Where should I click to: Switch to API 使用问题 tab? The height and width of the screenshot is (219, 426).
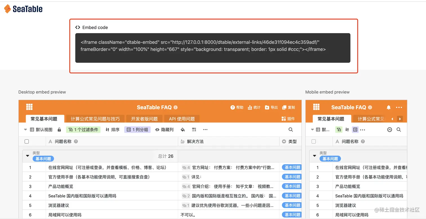[182, 119]
